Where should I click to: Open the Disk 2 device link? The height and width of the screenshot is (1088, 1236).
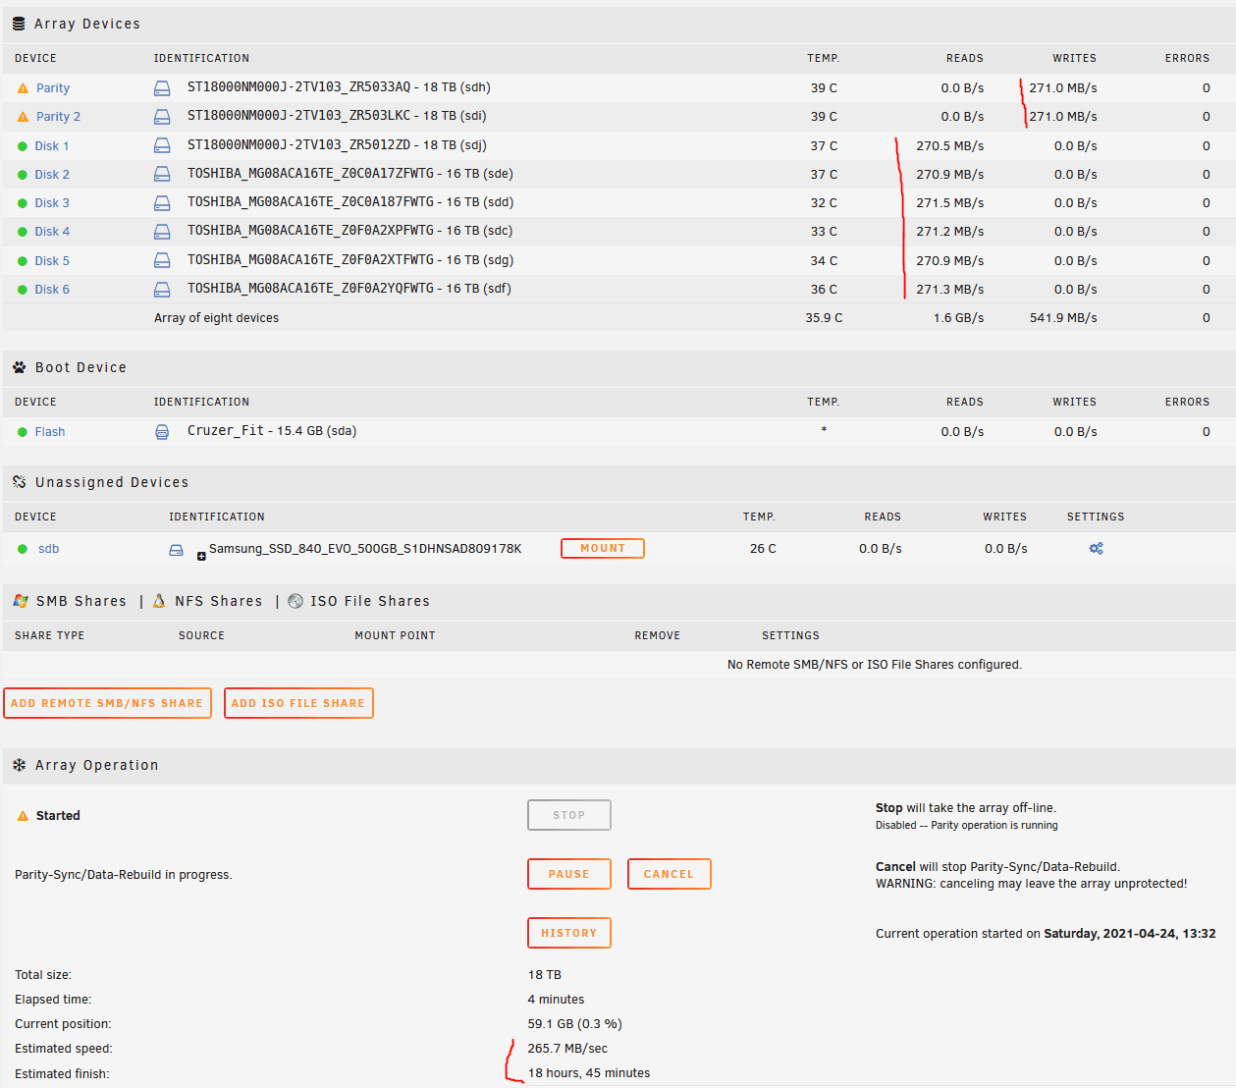coord(52,175)
